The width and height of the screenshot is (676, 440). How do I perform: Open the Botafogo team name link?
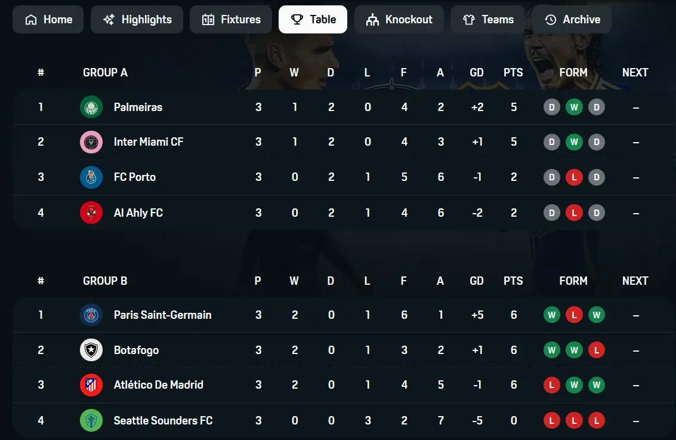(x=136, y=350)
